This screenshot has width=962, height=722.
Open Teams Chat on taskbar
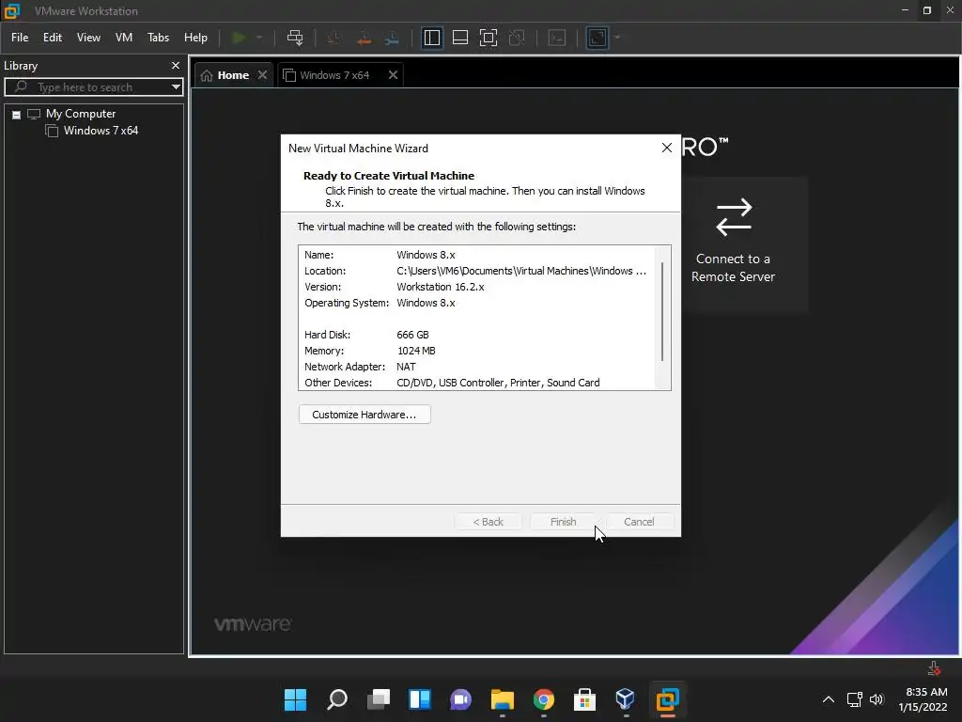pyautogui.click(x=460, y=699)
